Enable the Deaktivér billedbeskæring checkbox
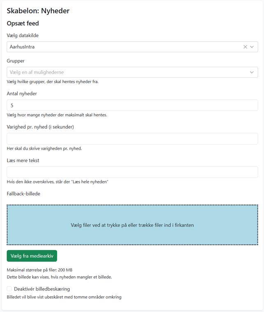This screenshot has width=264, height=312. (x=9, y=289)
